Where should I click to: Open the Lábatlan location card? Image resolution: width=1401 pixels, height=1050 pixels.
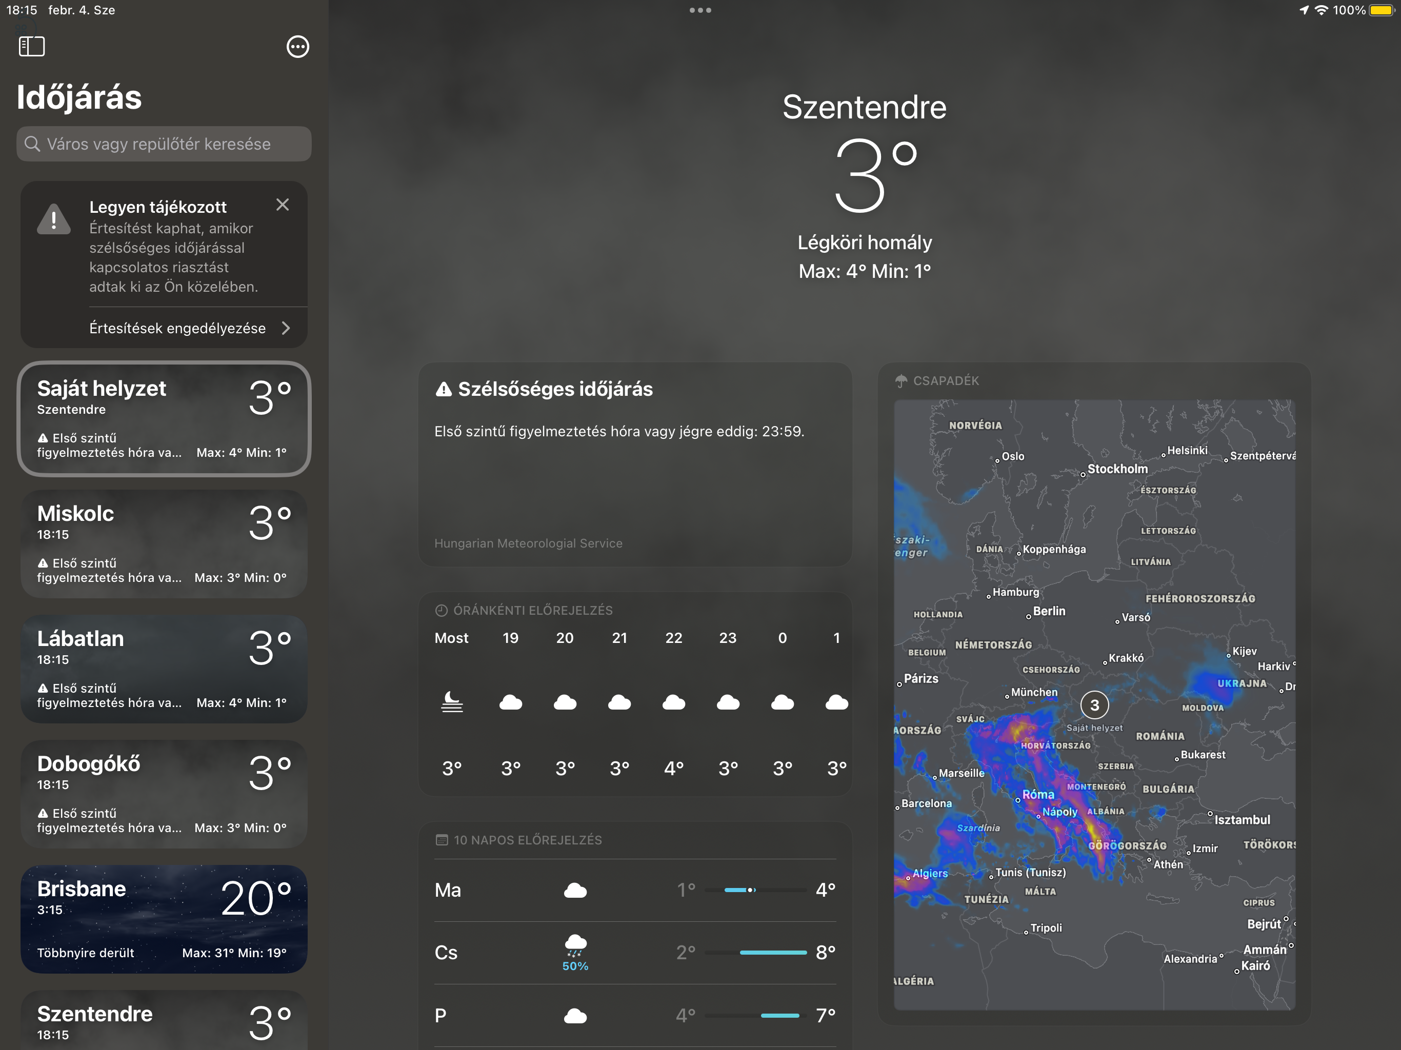pyautogui.click(x=164, y=669)
